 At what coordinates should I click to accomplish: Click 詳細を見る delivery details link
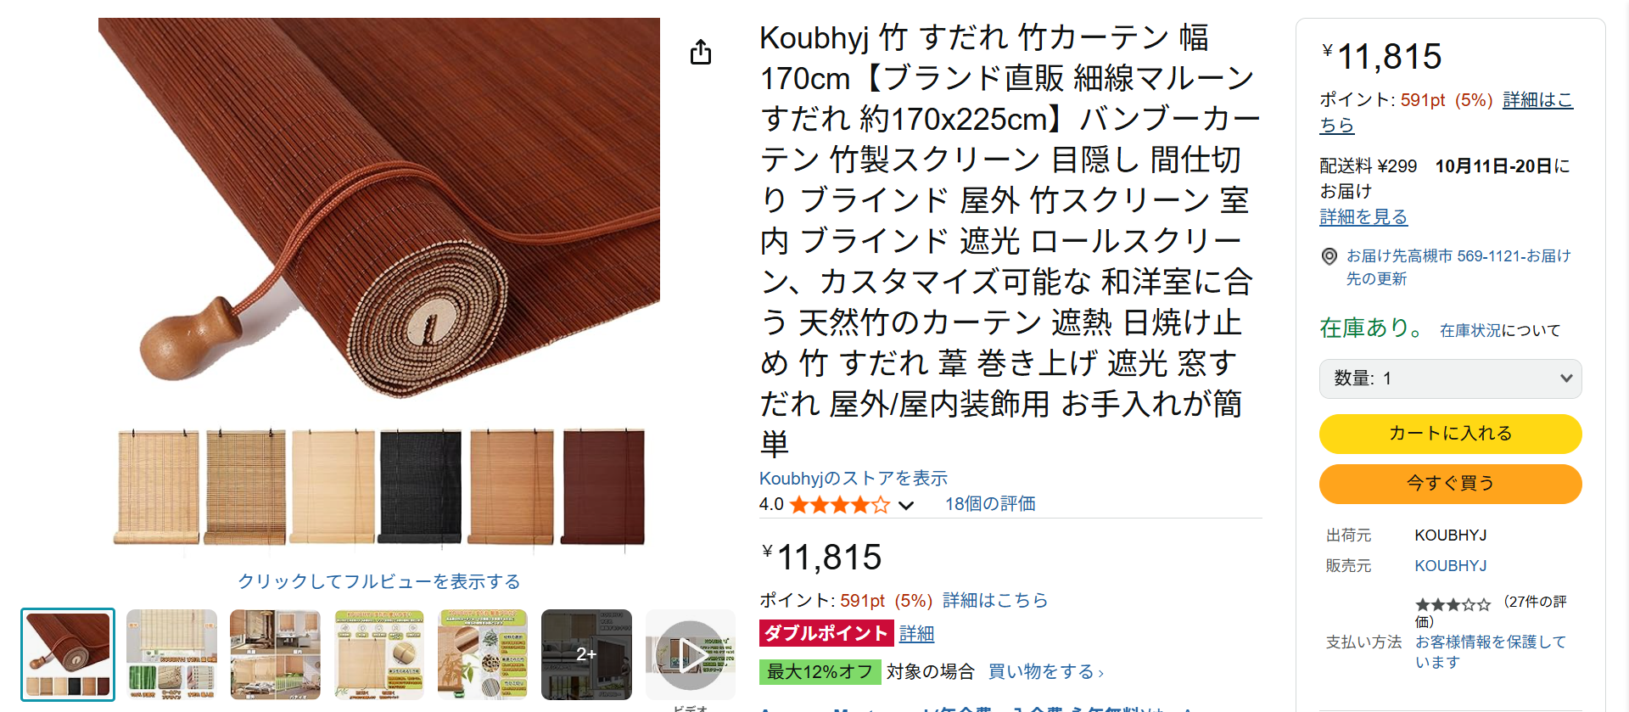click(1363, 217)
